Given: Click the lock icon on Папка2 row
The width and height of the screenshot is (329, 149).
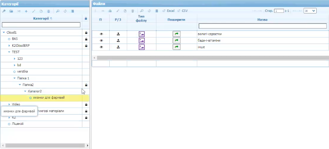Looking at the screenshot, I should pyautogui.click(x=86, y=85).
